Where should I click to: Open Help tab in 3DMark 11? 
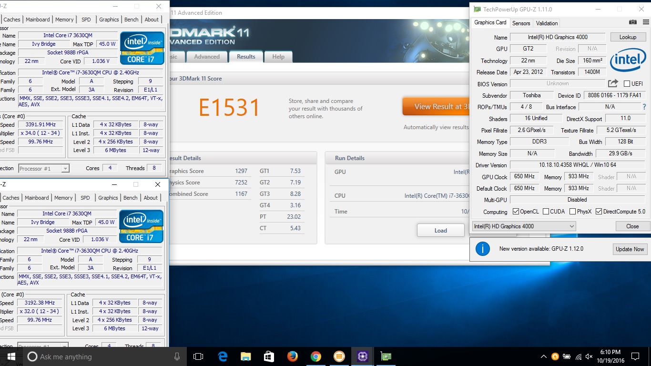pyautogui.click(x=278, y=56)
